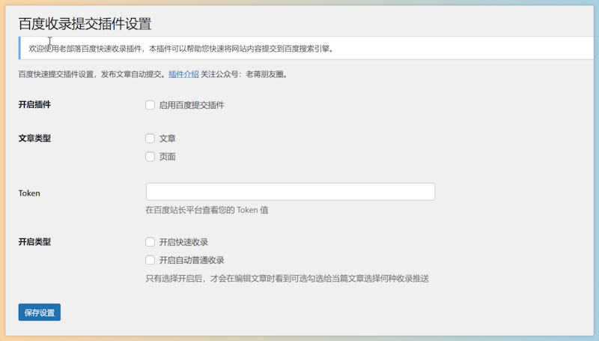Click the Token row label
Viewport: 599px width, 341px height.
[x=29, y=193]
